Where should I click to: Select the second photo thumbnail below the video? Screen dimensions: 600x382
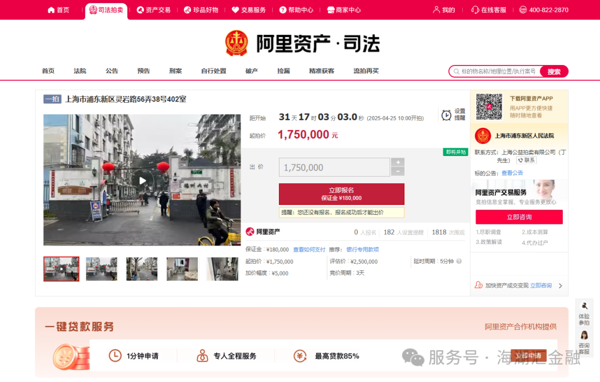pos(101,269)
